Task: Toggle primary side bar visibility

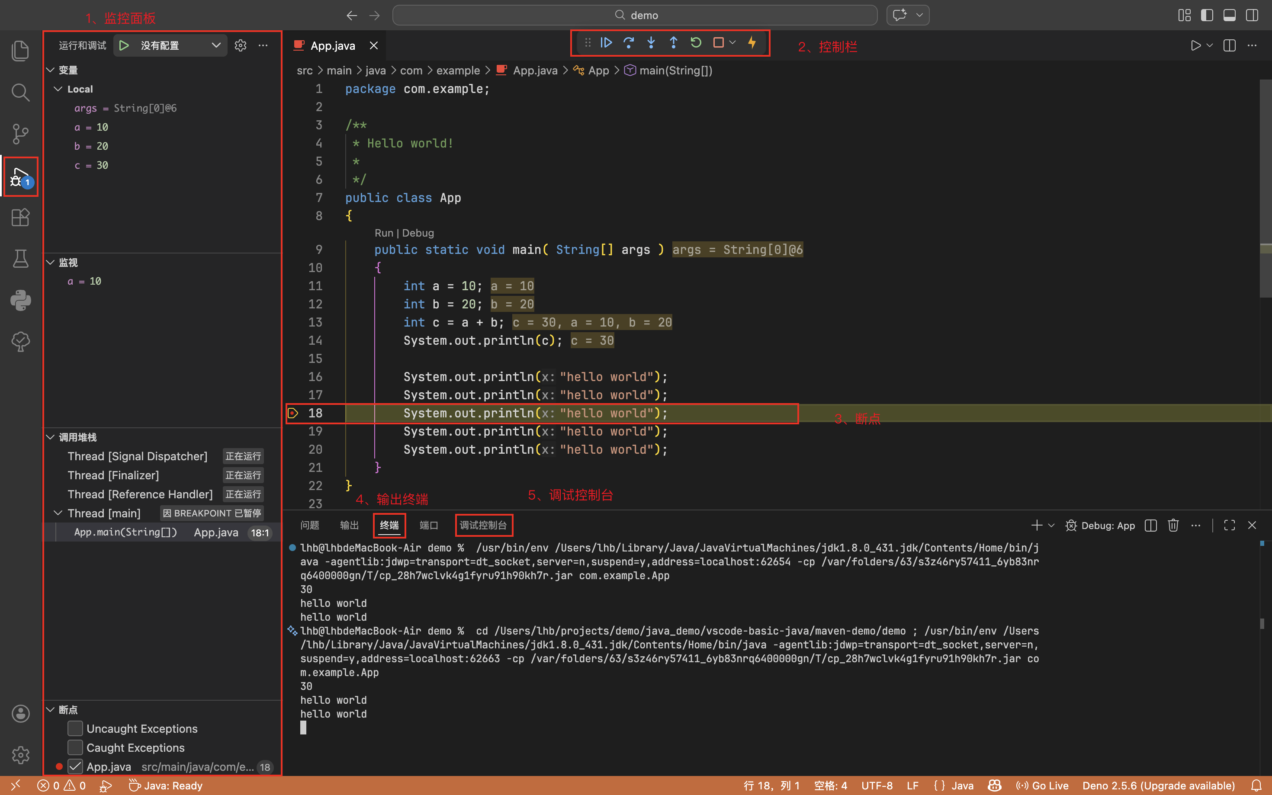Action: (x=1207, y=15)
